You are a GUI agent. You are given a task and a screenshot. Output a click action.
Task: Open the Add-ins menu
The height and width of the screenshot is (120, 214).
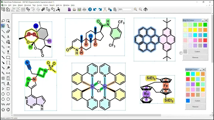coord(59,5)
